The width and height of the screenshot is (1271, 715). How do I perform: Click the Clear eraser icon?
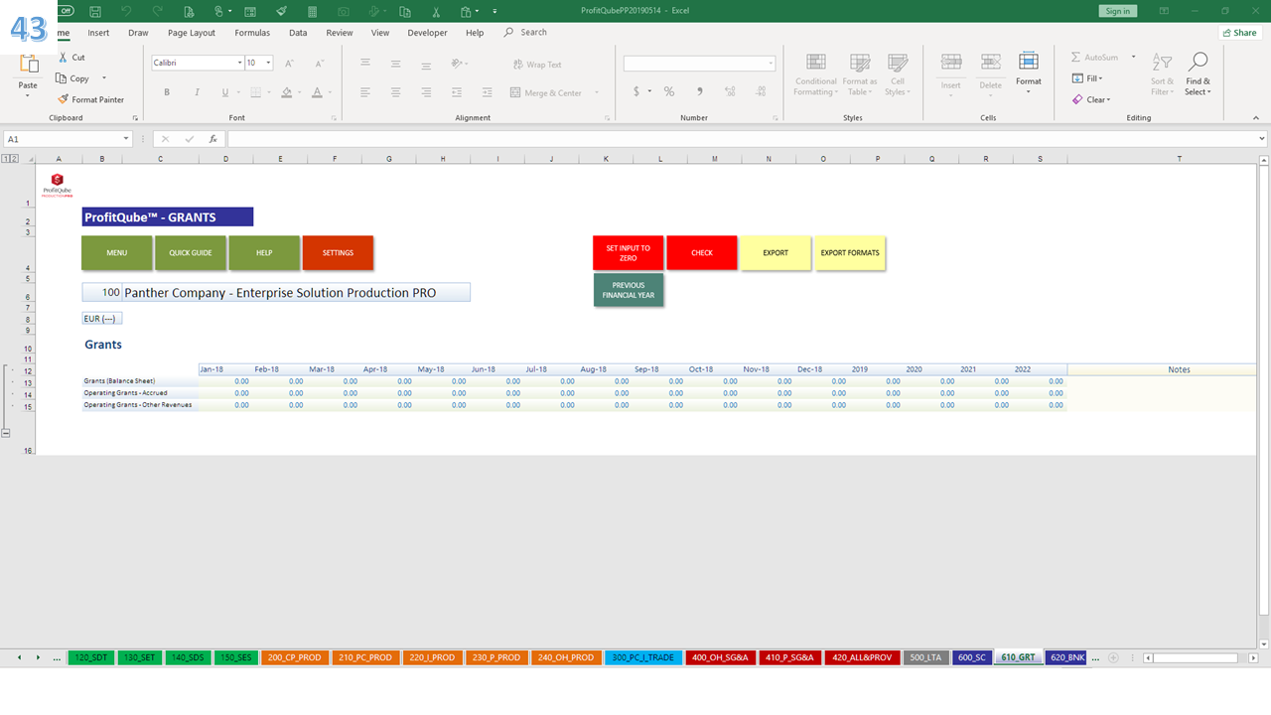click(1077, 99)
